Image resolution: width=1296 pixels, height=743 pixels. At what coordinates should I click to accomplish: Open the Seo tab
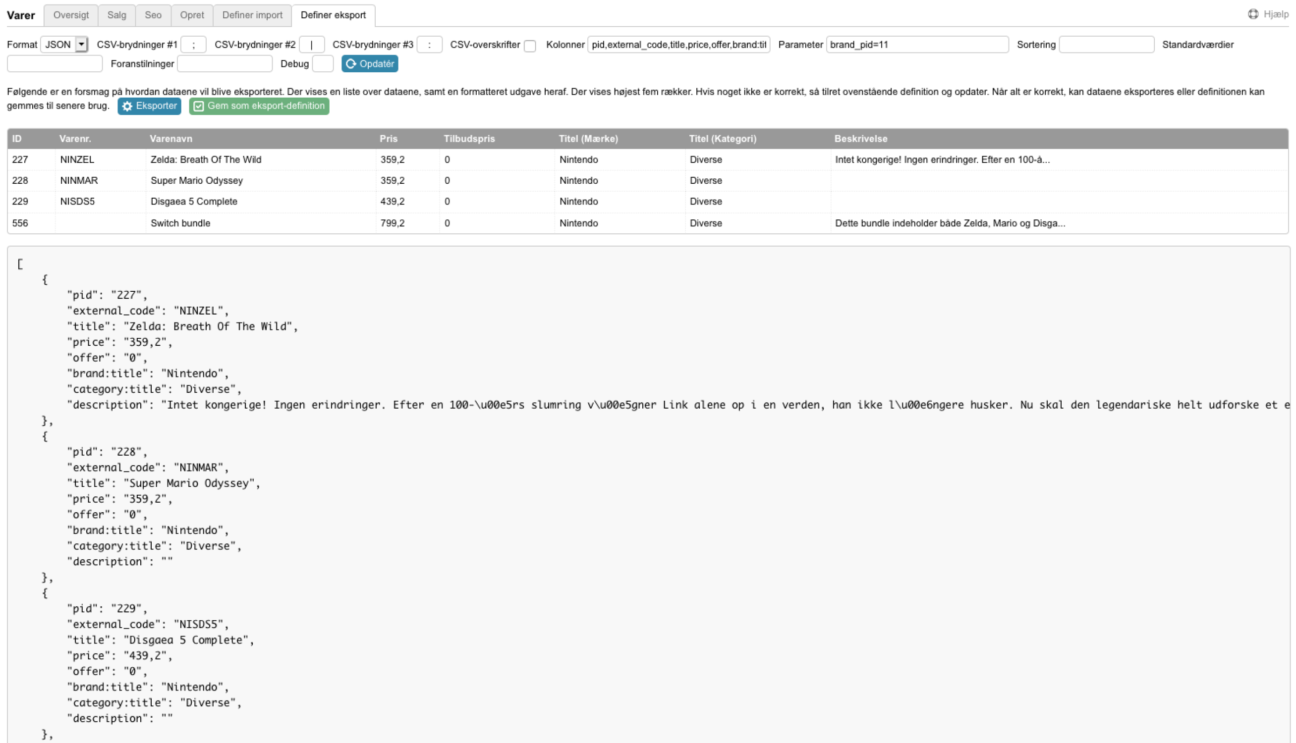click(153, 15)
